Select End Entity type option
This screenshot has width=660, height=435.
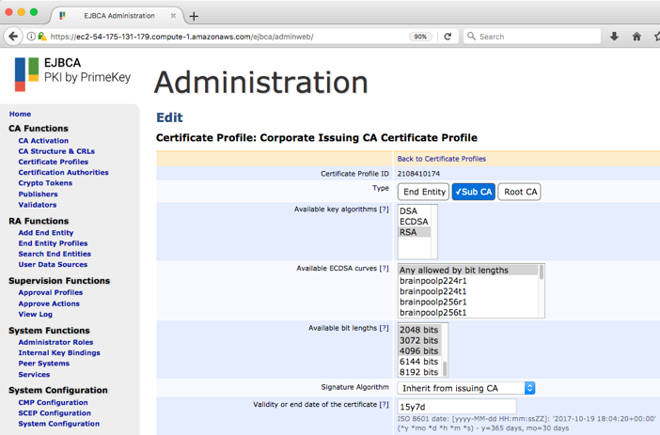[x=422, y=192]
